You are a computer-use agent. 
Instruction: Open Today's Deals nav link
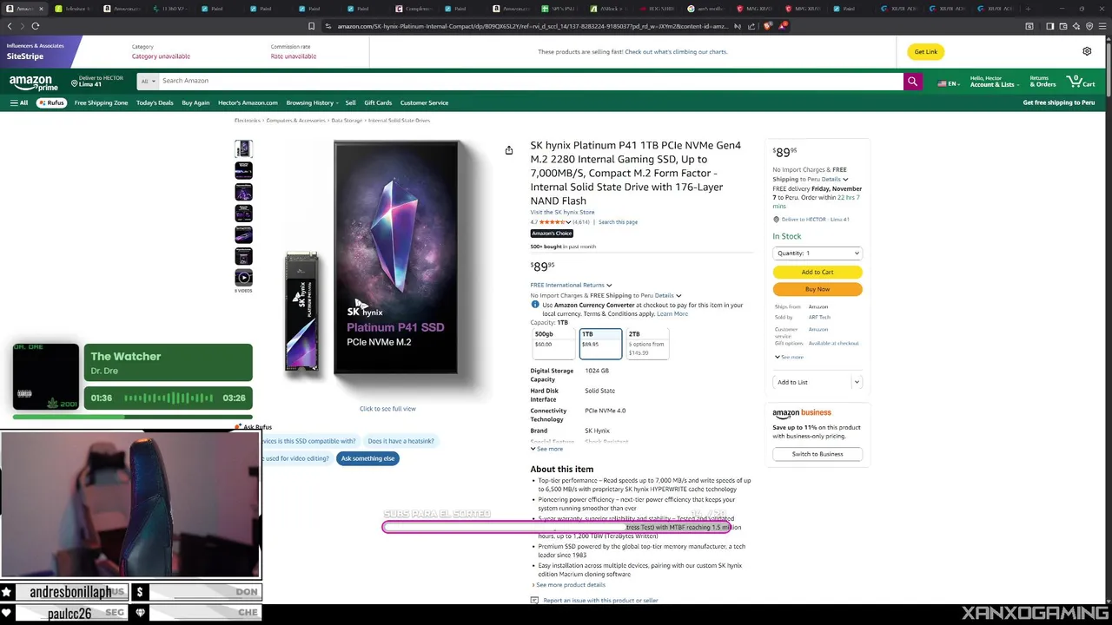(x=155, y=102)
